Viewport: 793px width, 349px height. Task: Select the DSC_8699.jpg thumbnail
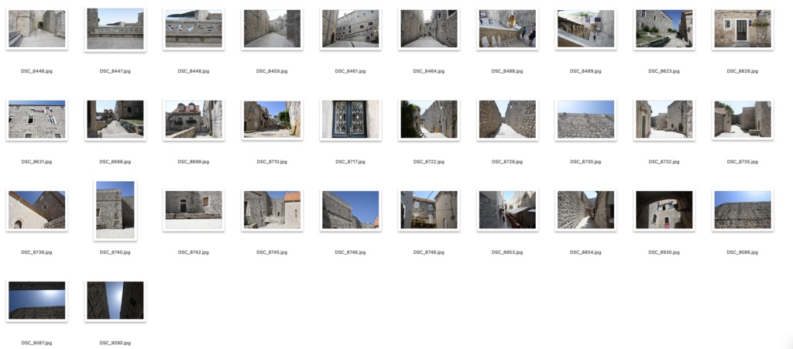point(193,119)
